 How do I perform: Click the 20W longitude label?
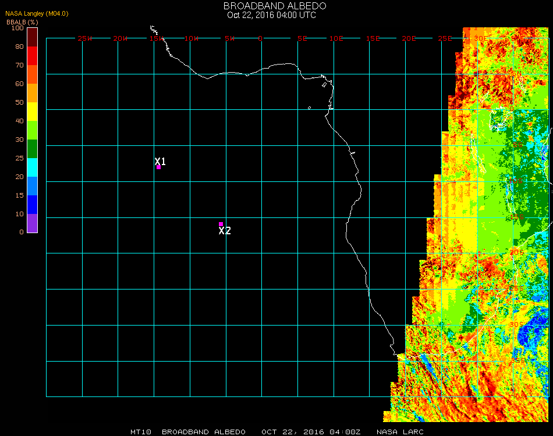click(x=120, y=38)
